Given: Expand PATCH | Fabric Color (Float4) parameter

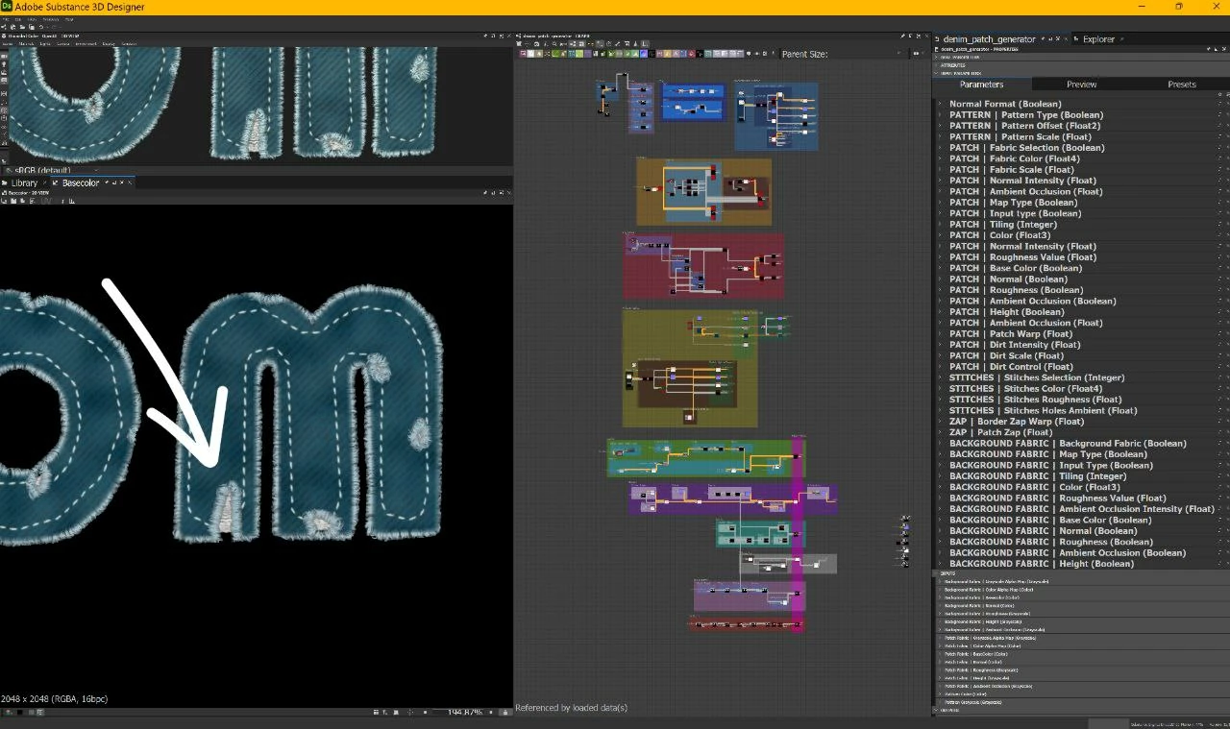Looking at the screenshot, I should click(941, 158).
